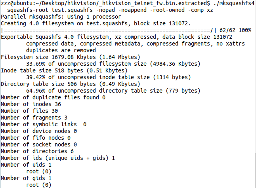Viewport: 256px width, 188px height.
Task: Click the 'Inode table size 518 bytes' line
Action: coord(56,70)
